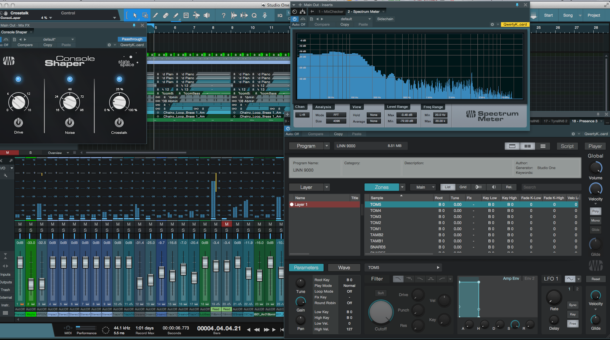Screen dimensions: 610x340
Task: Switch Presence to list view icon
Action: (x=543, y=146)
